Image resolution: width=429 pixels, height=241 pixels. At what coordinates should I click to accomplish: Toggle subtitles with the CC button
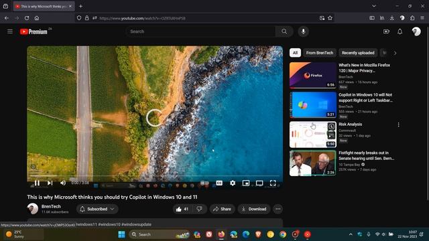click(x=219, y=183)
